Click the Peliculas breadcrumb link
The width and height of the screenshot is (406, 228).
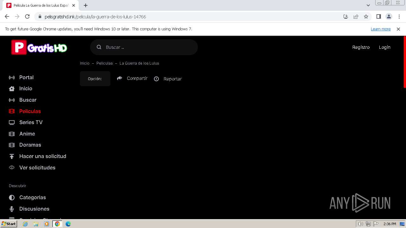pyautogui.click(x=104, y=63)
